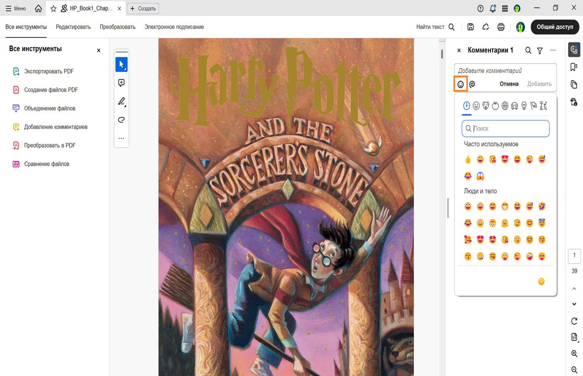Open the comments filter

click(540, 51)
